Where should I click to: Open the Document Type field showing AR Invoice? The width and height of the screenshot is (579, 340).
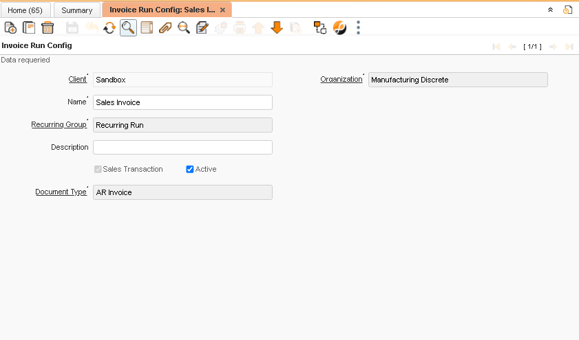[182, 192]
